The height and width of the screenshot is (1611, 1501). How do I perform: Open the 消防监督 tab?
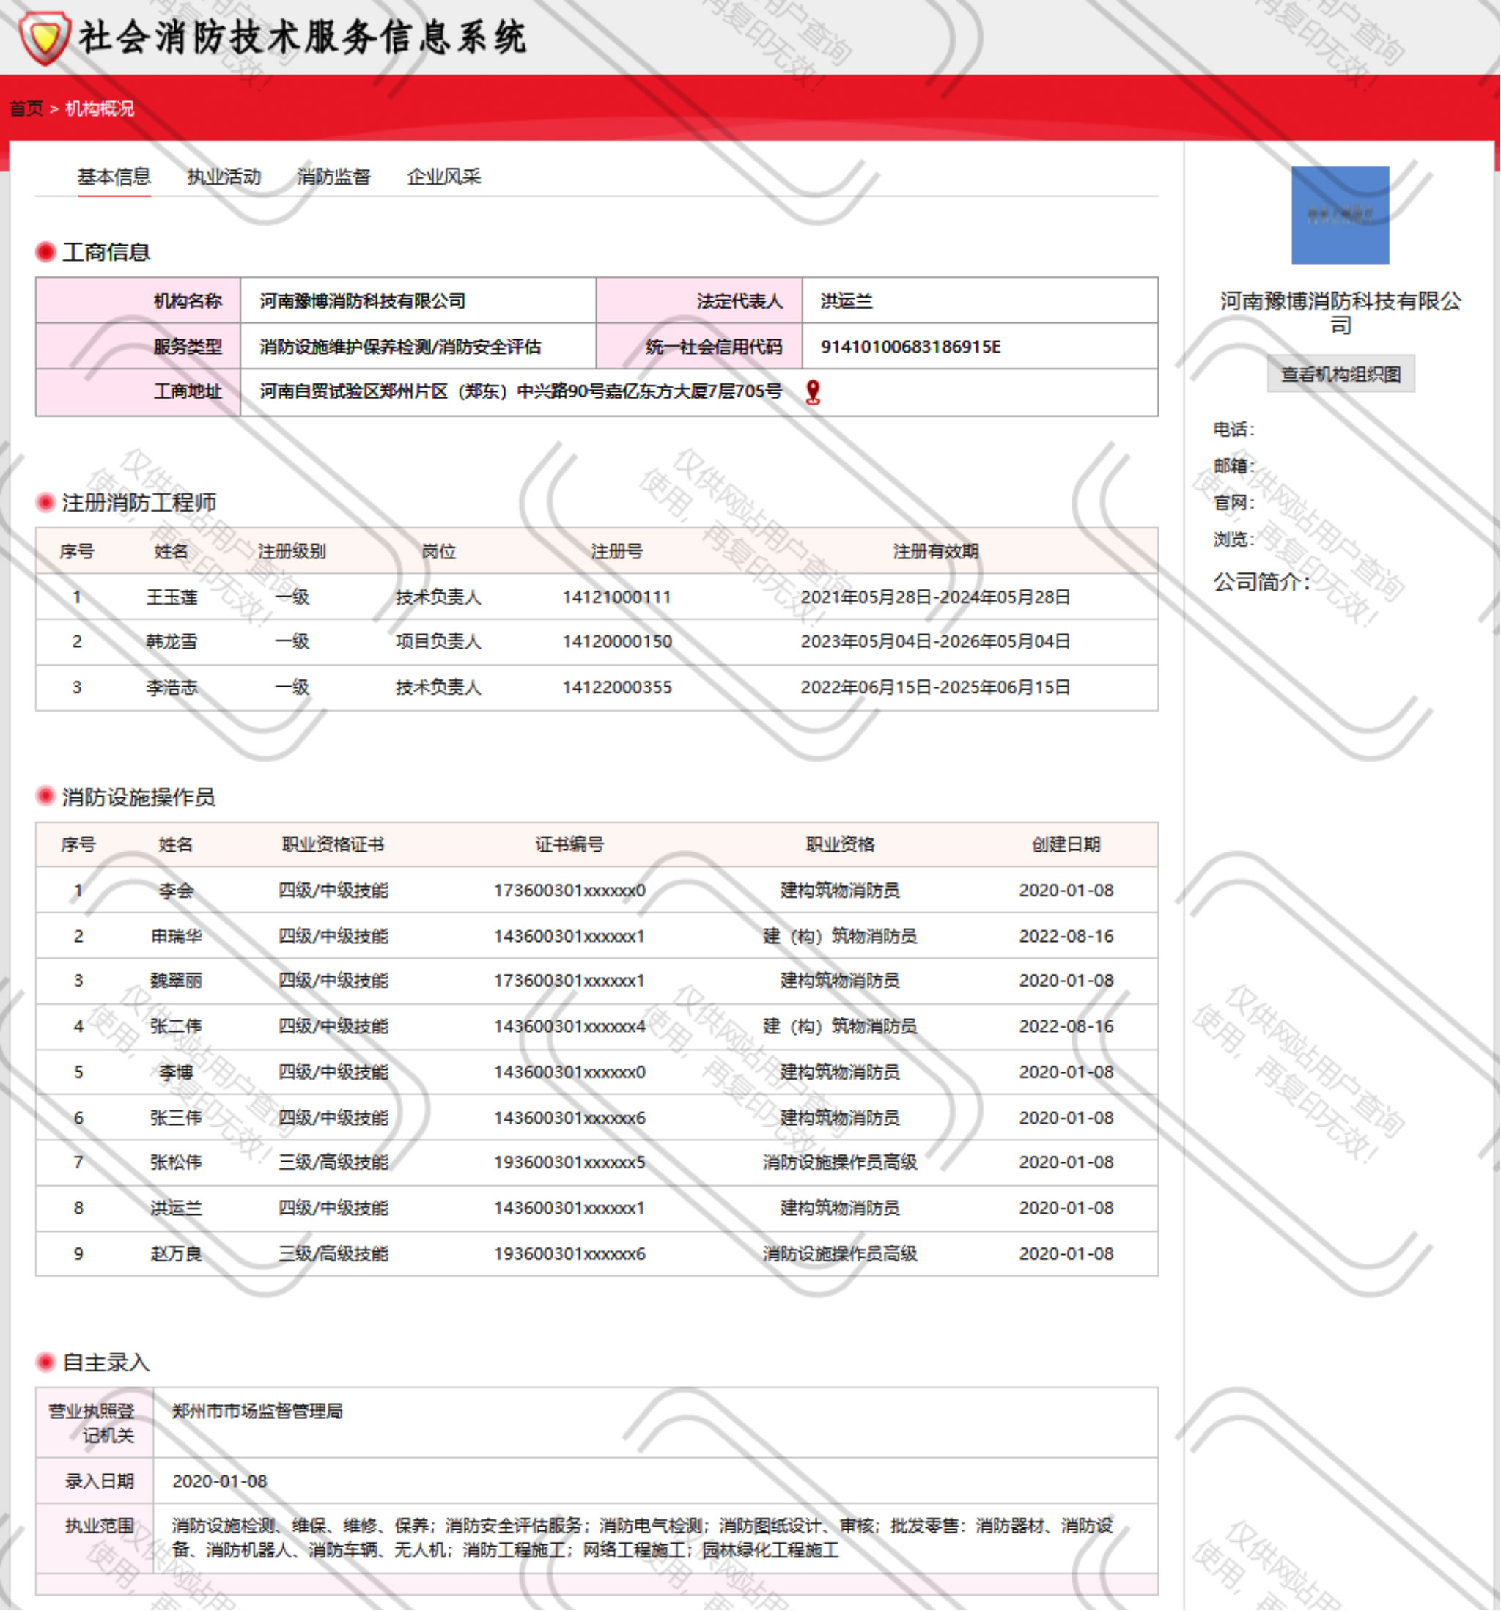tap(334, 177)
